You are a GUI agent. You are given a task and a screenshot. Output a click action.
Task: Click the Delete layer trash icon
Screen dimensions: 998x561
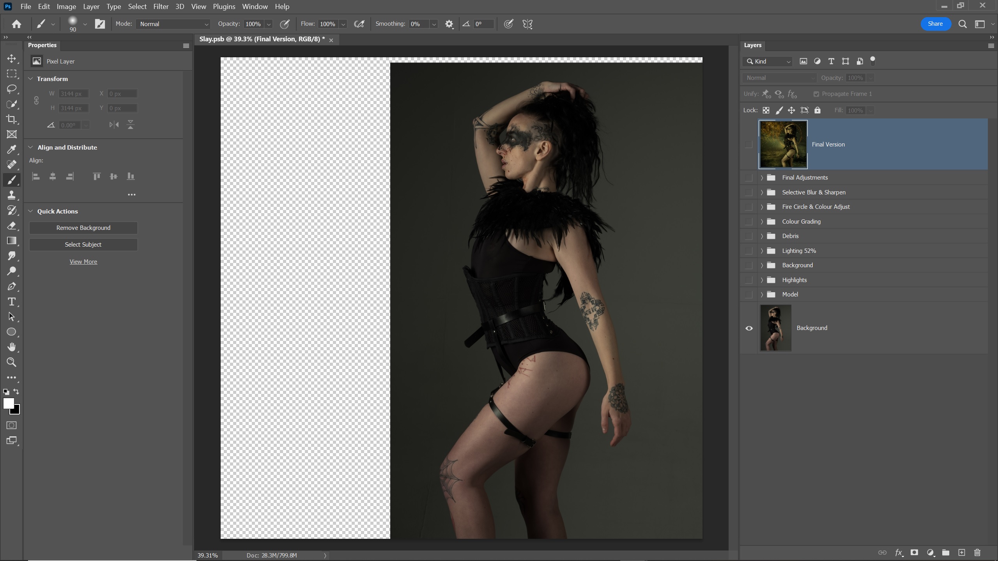click(977, 552)
